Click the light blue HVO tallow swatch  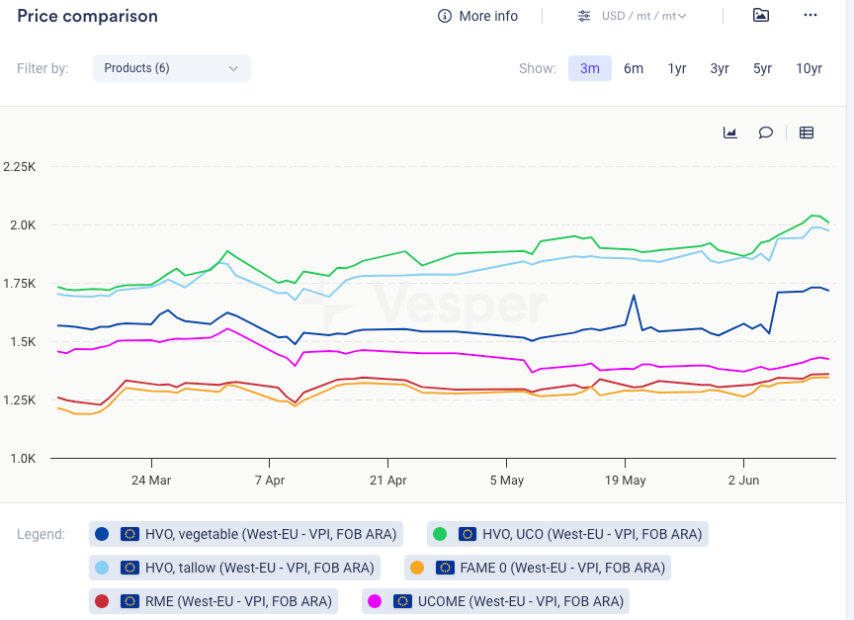pos(102,568)
